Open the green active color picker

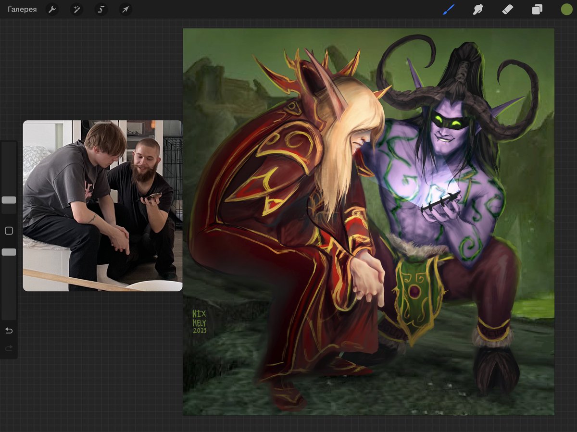pos(566,9)
